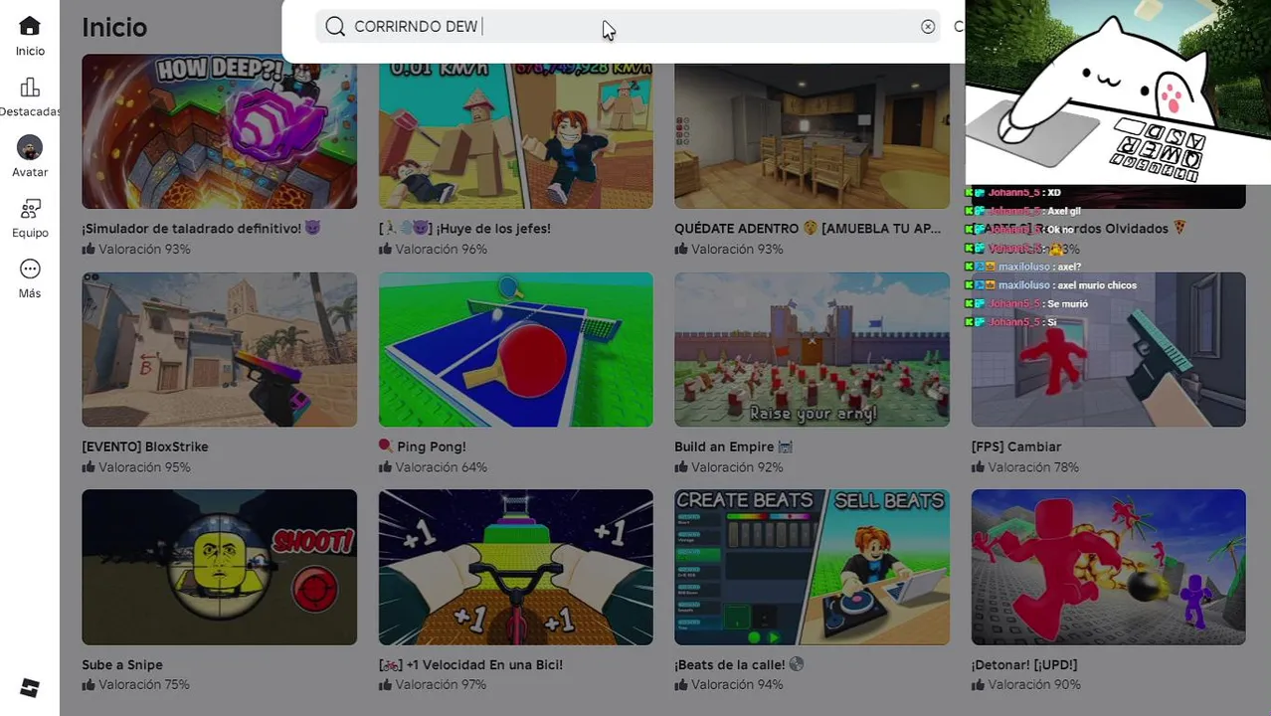Click Valoración 92% under Build an Empire

(729, 467)
